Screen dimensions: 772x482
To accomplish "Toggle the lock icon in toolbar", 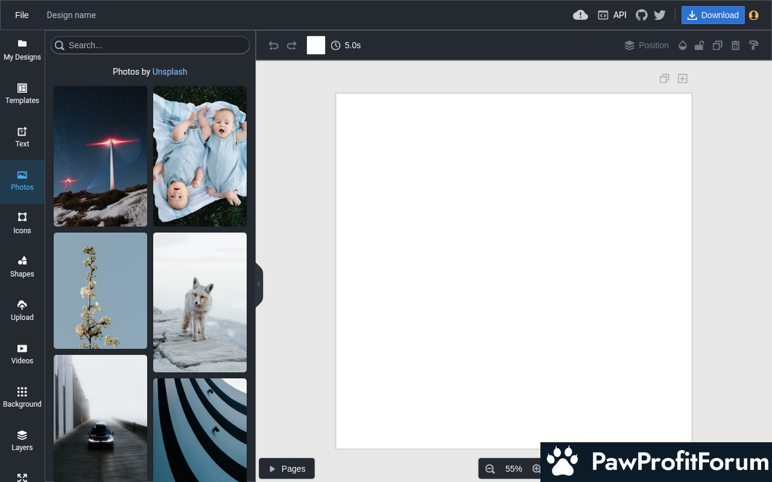I will 700,45.
